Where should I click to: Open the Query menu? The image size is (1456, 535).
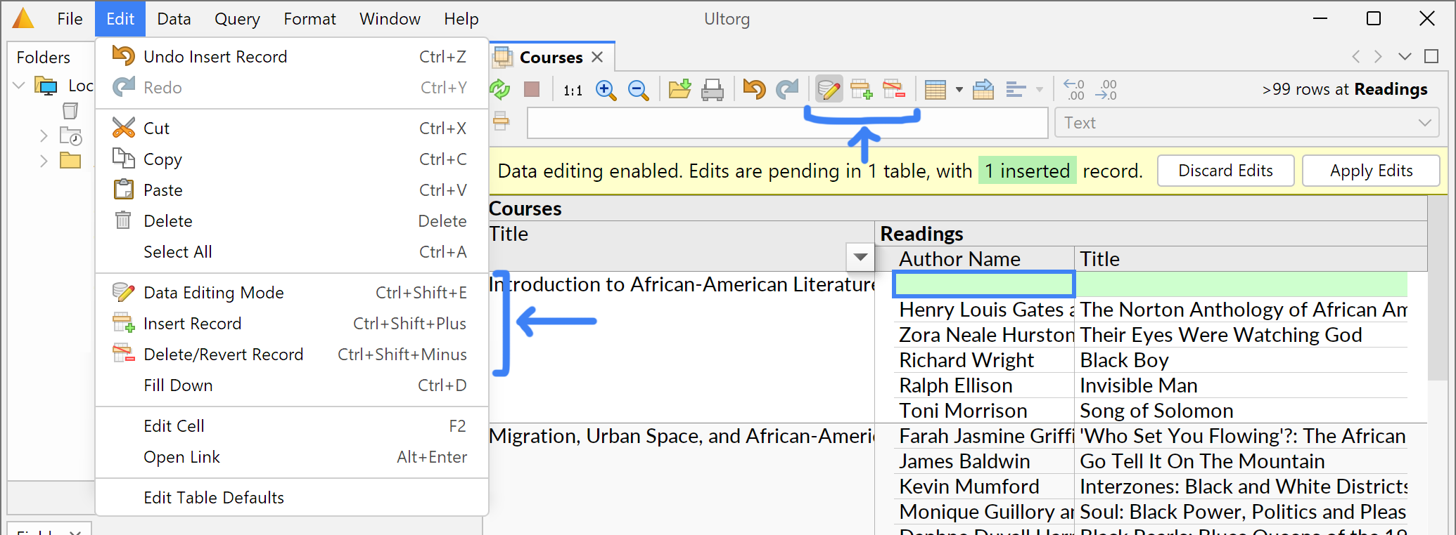click(x=237, y=19)
